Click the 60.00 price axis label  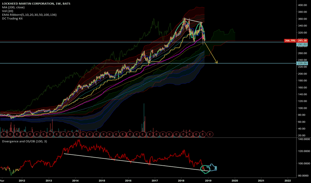click(x=302, y=122)
